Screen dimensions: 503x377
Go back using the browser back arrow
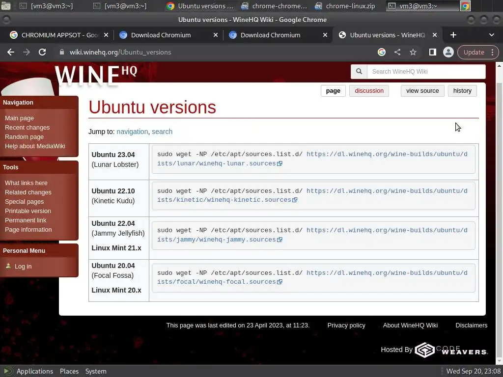[11, 52]
